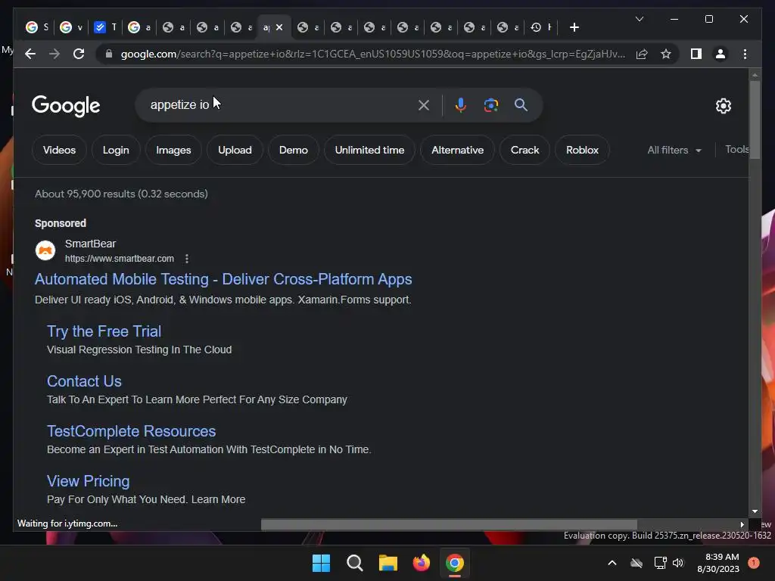Open a new tab with plus button

(x=574, y=27)
